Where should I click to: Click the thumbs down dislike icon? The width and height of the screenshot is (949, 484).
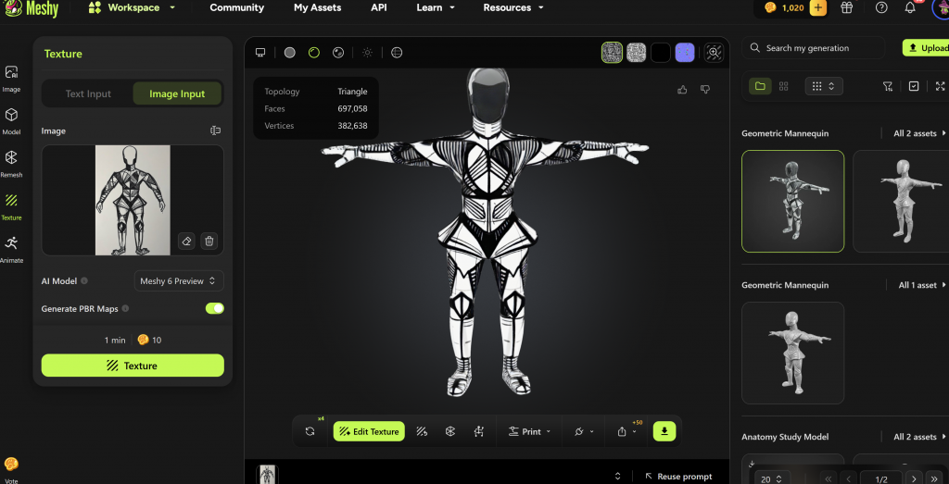705,90
